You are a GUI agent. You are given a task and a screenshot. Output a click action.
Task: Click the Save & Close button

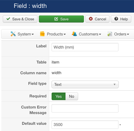[20, 19]
